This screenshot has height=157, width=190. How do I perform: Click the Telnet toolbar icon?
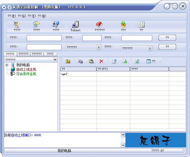pos(75,26)
